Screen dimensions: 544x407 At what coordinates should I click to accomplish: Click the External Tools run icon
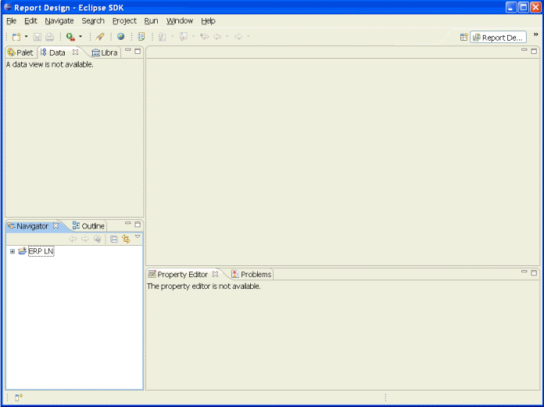pyautogui.click(x=70, y=37)
